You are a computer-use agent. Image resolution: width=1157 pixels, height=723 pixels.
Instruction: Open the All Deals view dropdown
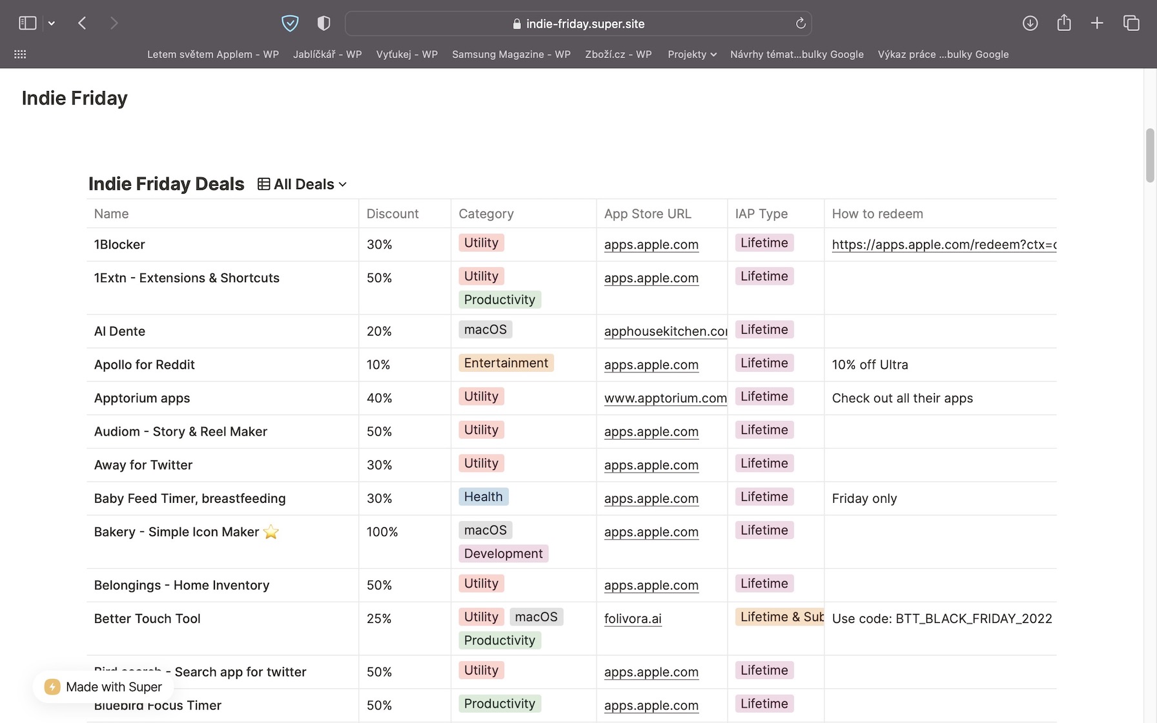coord(302,185)
